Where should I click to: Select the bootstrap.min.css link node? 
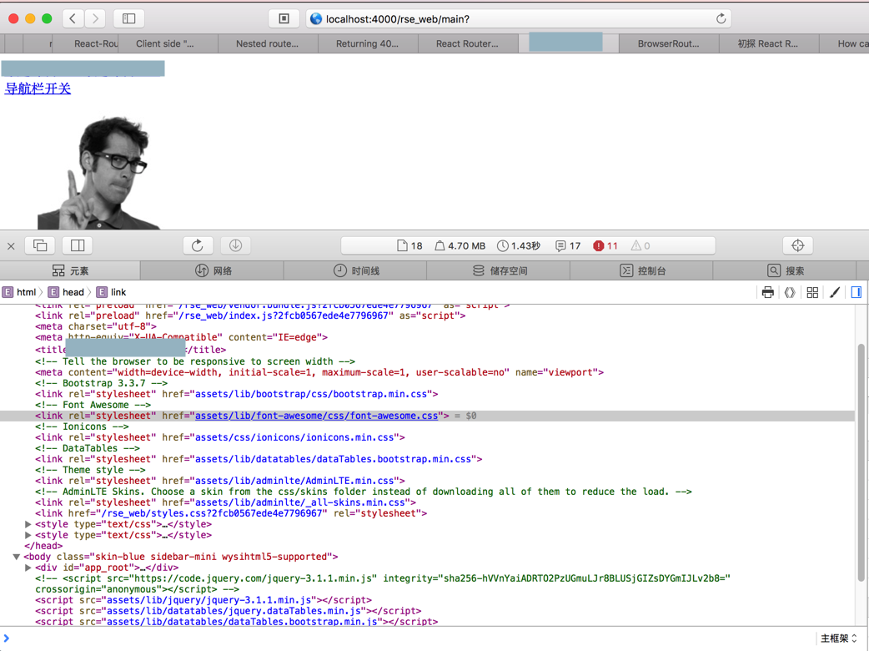click(237, 394)
